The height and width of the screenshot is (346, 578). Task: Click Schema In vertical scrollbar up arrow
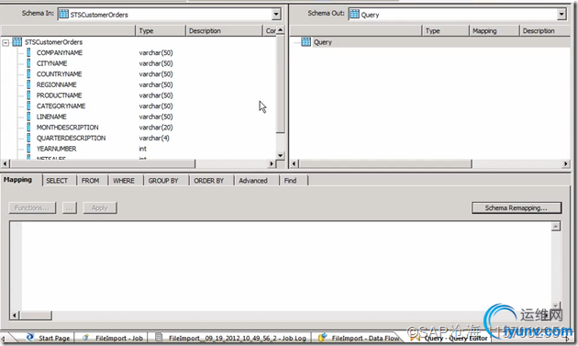pos(280,29)
